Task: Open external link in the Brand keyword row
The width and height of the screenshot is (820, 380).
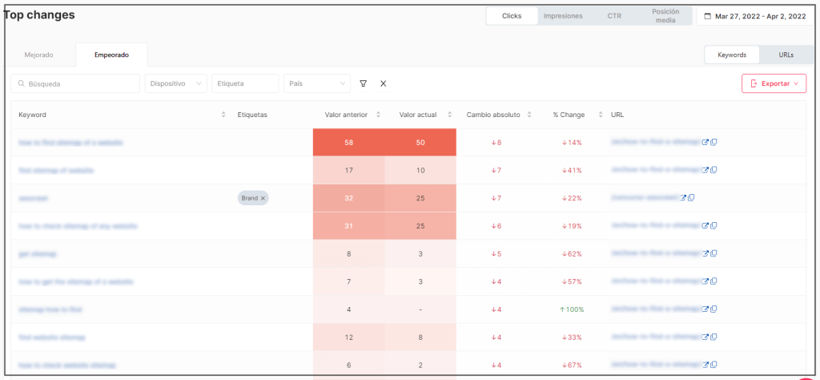Action: tap(683, 198)
